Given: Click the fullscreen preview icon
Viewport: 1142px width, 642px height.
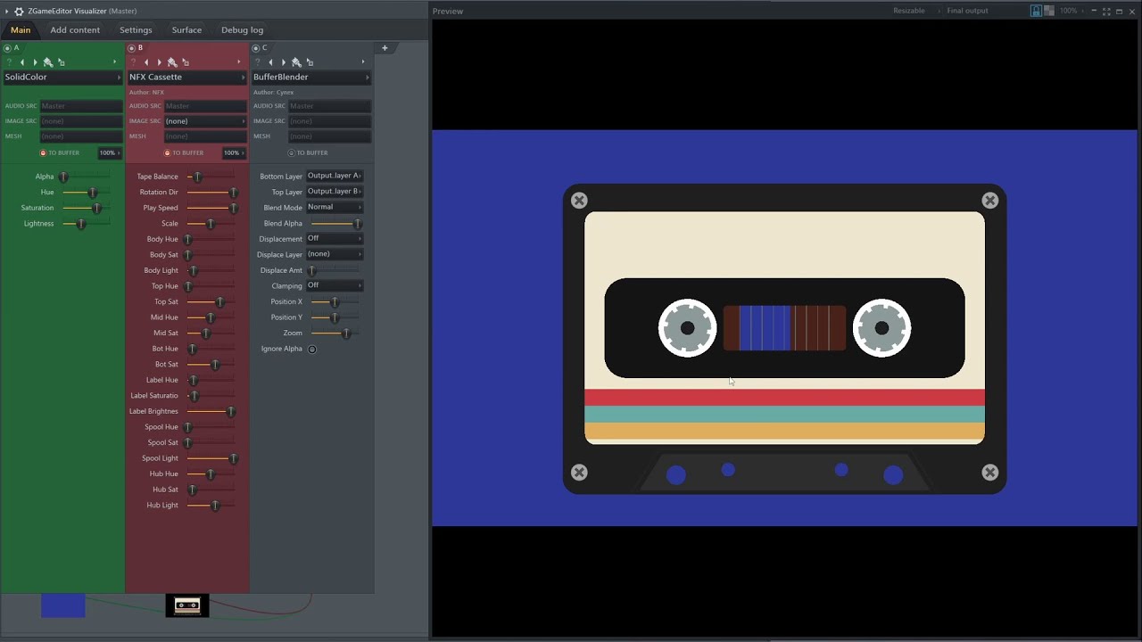Looking at the screenshot, I should [x=1106, y=11].
